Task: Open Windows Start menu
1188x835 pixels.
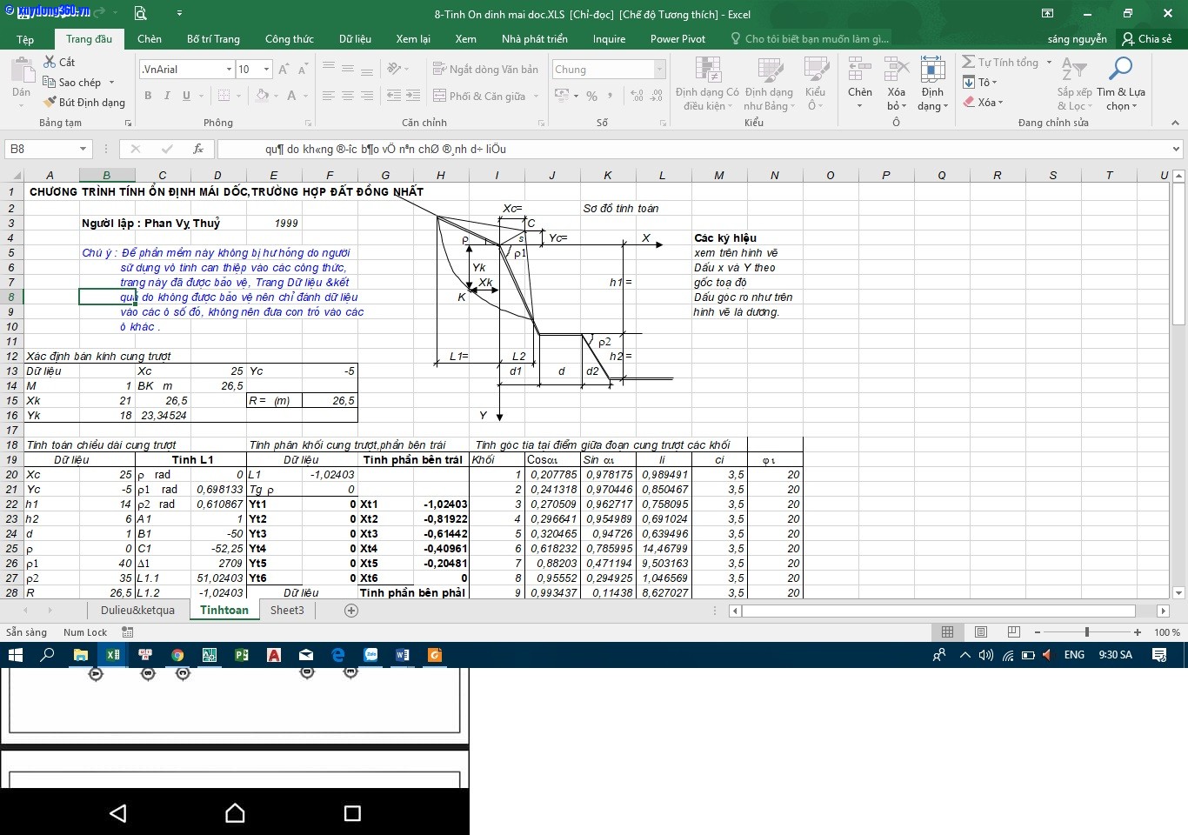Action: click(15, 655)
